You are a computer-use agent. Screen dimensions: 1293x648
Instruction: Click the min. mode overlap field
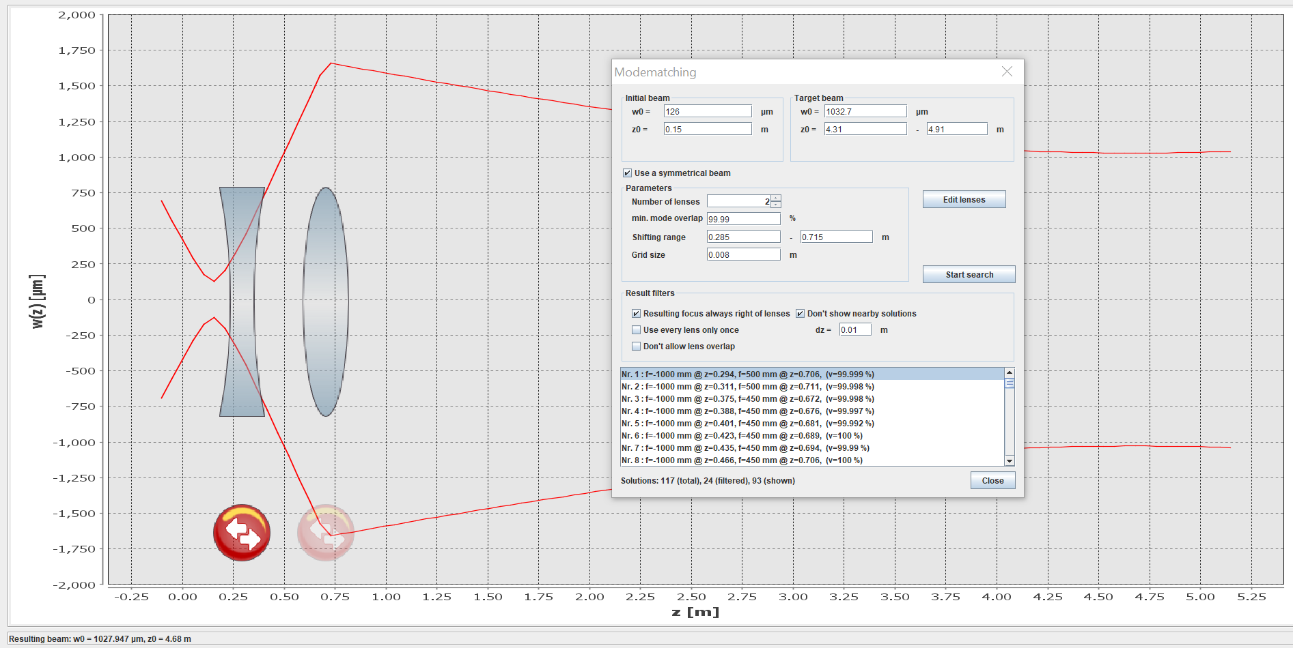pyautogui.click(x=743, y=219)
